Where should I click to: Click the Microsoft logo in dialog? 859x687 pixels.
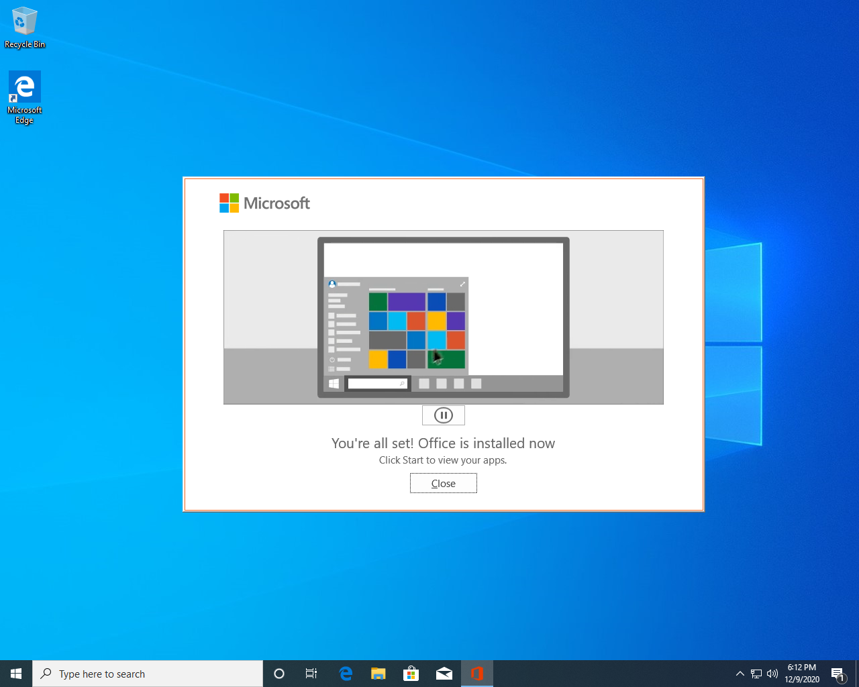[264, 203]
